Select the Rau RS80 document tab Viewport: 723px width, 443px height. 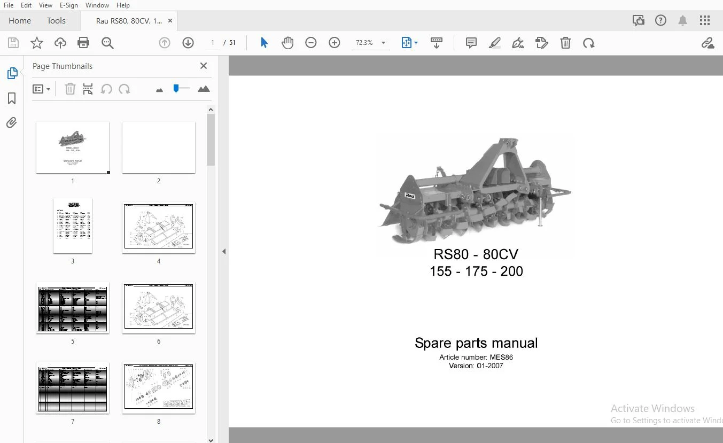(x=129, y=21)
